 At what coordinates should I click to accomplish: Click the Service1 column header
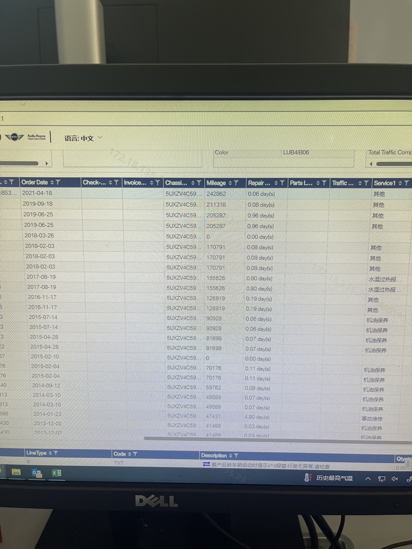click(x=385, y=183)
